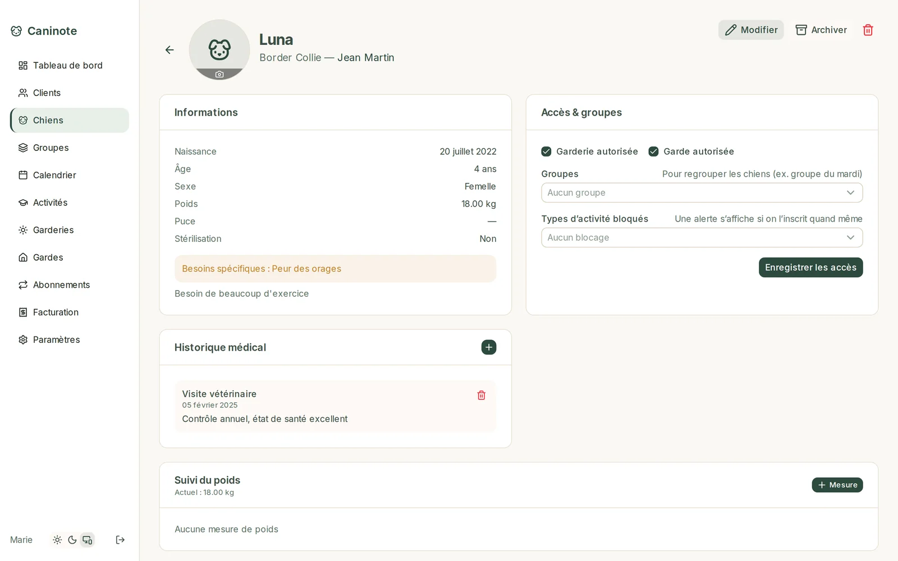This screenshot has height=561, width=898.
Task: Click the camera icon on Luna's avatar
Action: (219, 74)
